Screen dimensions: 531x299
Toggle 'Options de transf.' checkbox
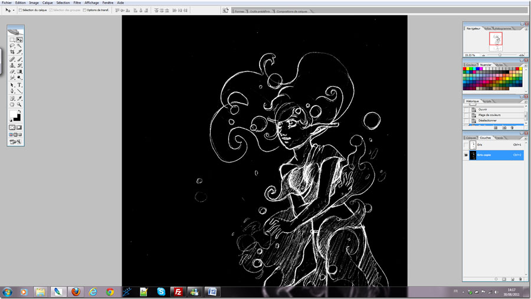[84, 10]
